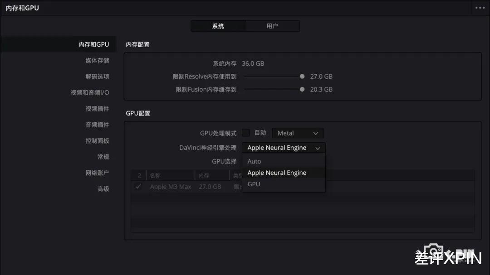Select Auto in the neural engine dropdown
Screen dimensions: 490x275
pos(254,161)
